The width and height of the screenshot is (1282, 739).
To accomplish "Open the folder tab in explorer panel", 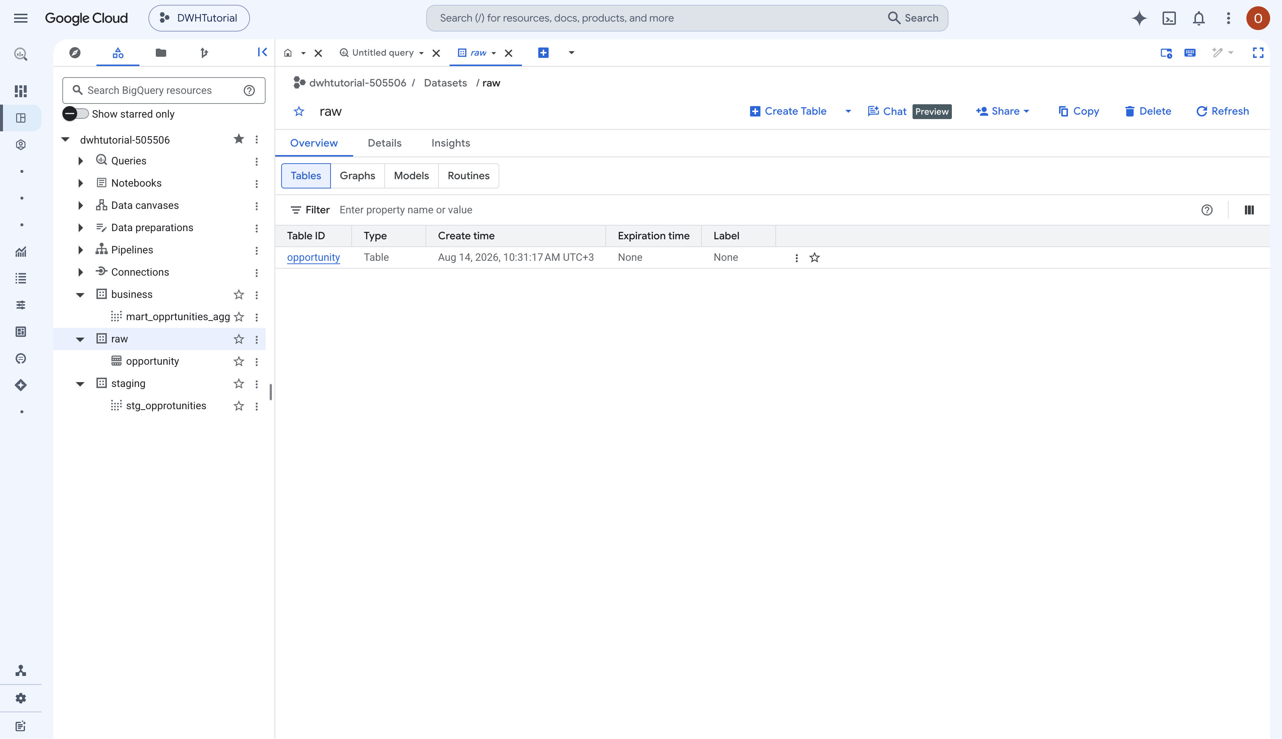I will tap(161, 53).
